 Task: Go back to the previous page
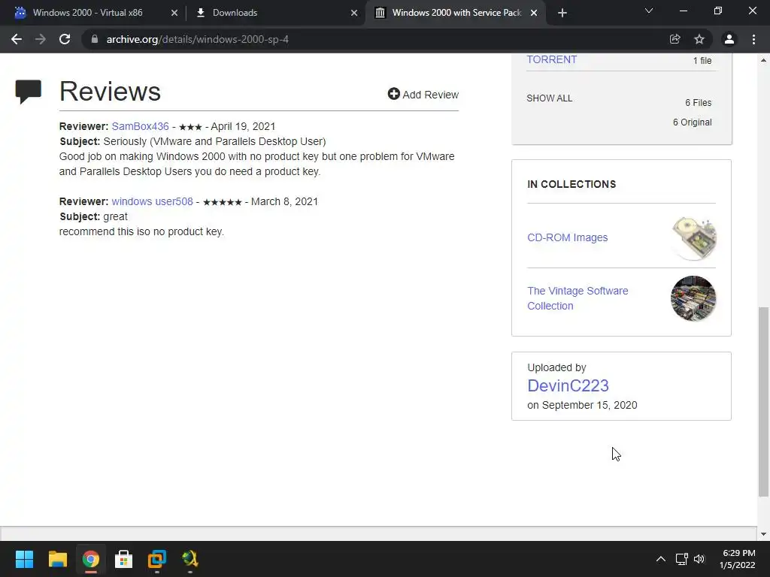click(x=17, y=39)
